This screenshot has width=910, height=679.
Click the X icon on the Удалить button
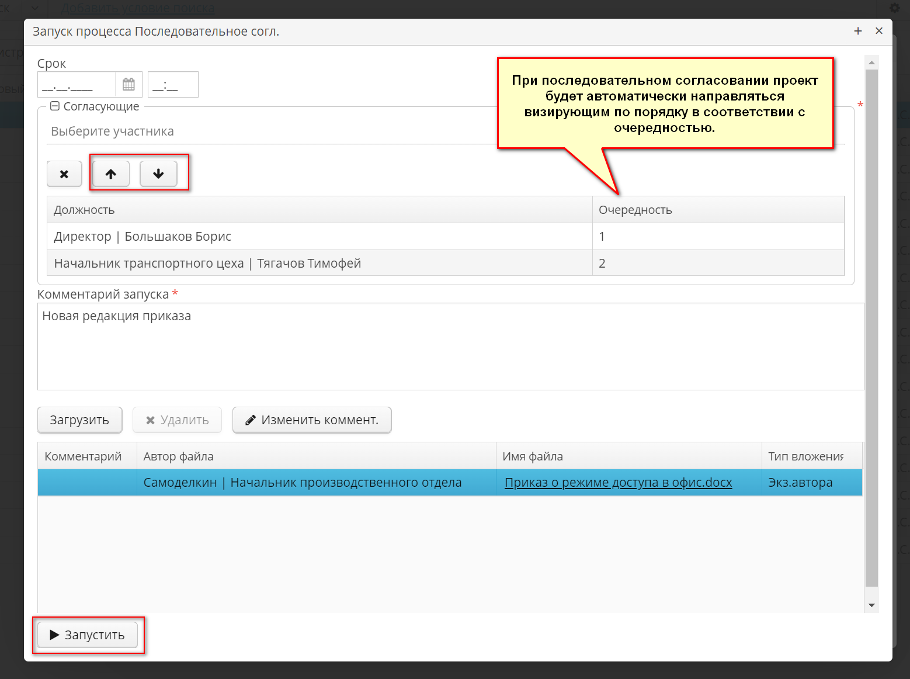click(150, 420)
